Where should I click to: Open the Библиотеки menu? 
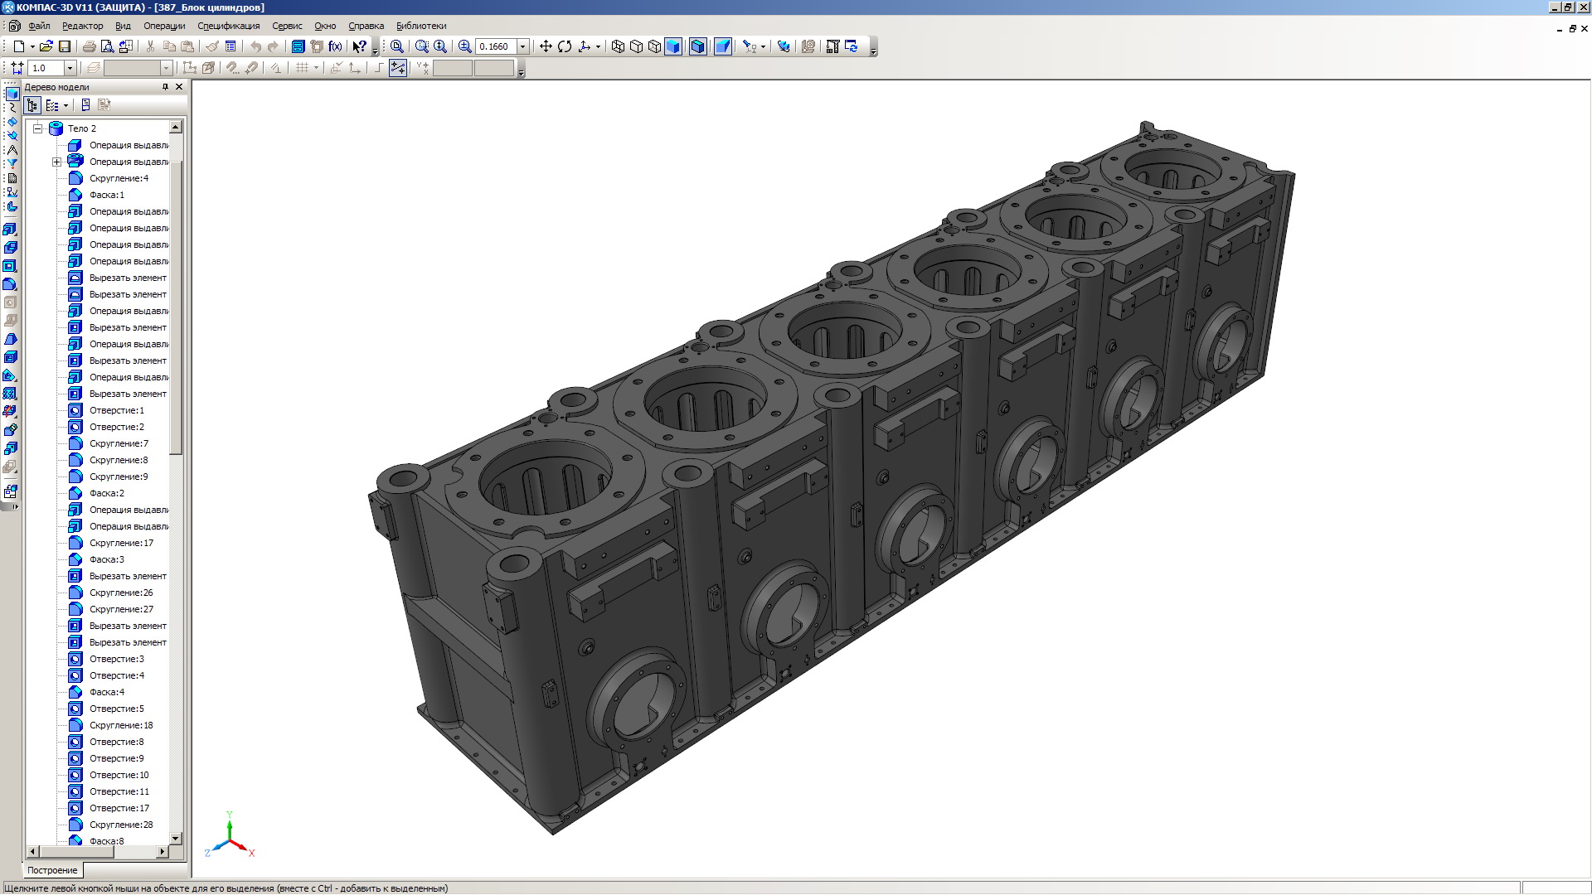420,26
